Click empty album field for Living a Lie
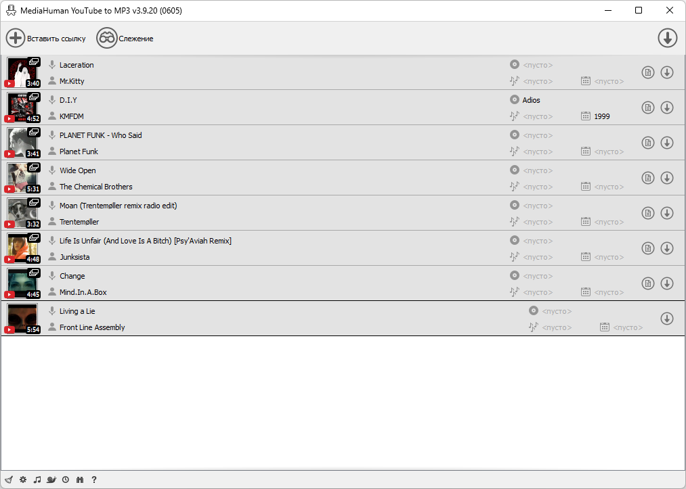The height and width of the screenshot is (489, 686). 557,312
